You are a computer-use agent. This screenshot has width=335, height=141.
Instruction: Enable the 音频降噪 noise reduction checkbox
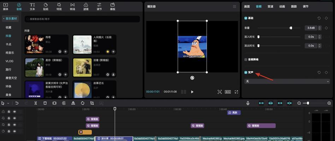(x=246, y=60)
